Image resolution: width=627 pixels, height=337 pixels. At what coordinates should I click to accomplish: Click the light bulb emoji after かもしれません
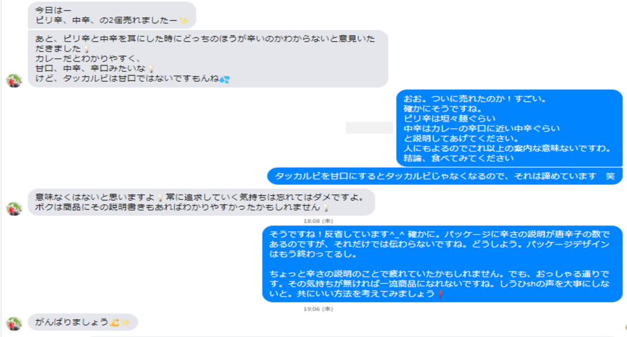pos(326,207)
